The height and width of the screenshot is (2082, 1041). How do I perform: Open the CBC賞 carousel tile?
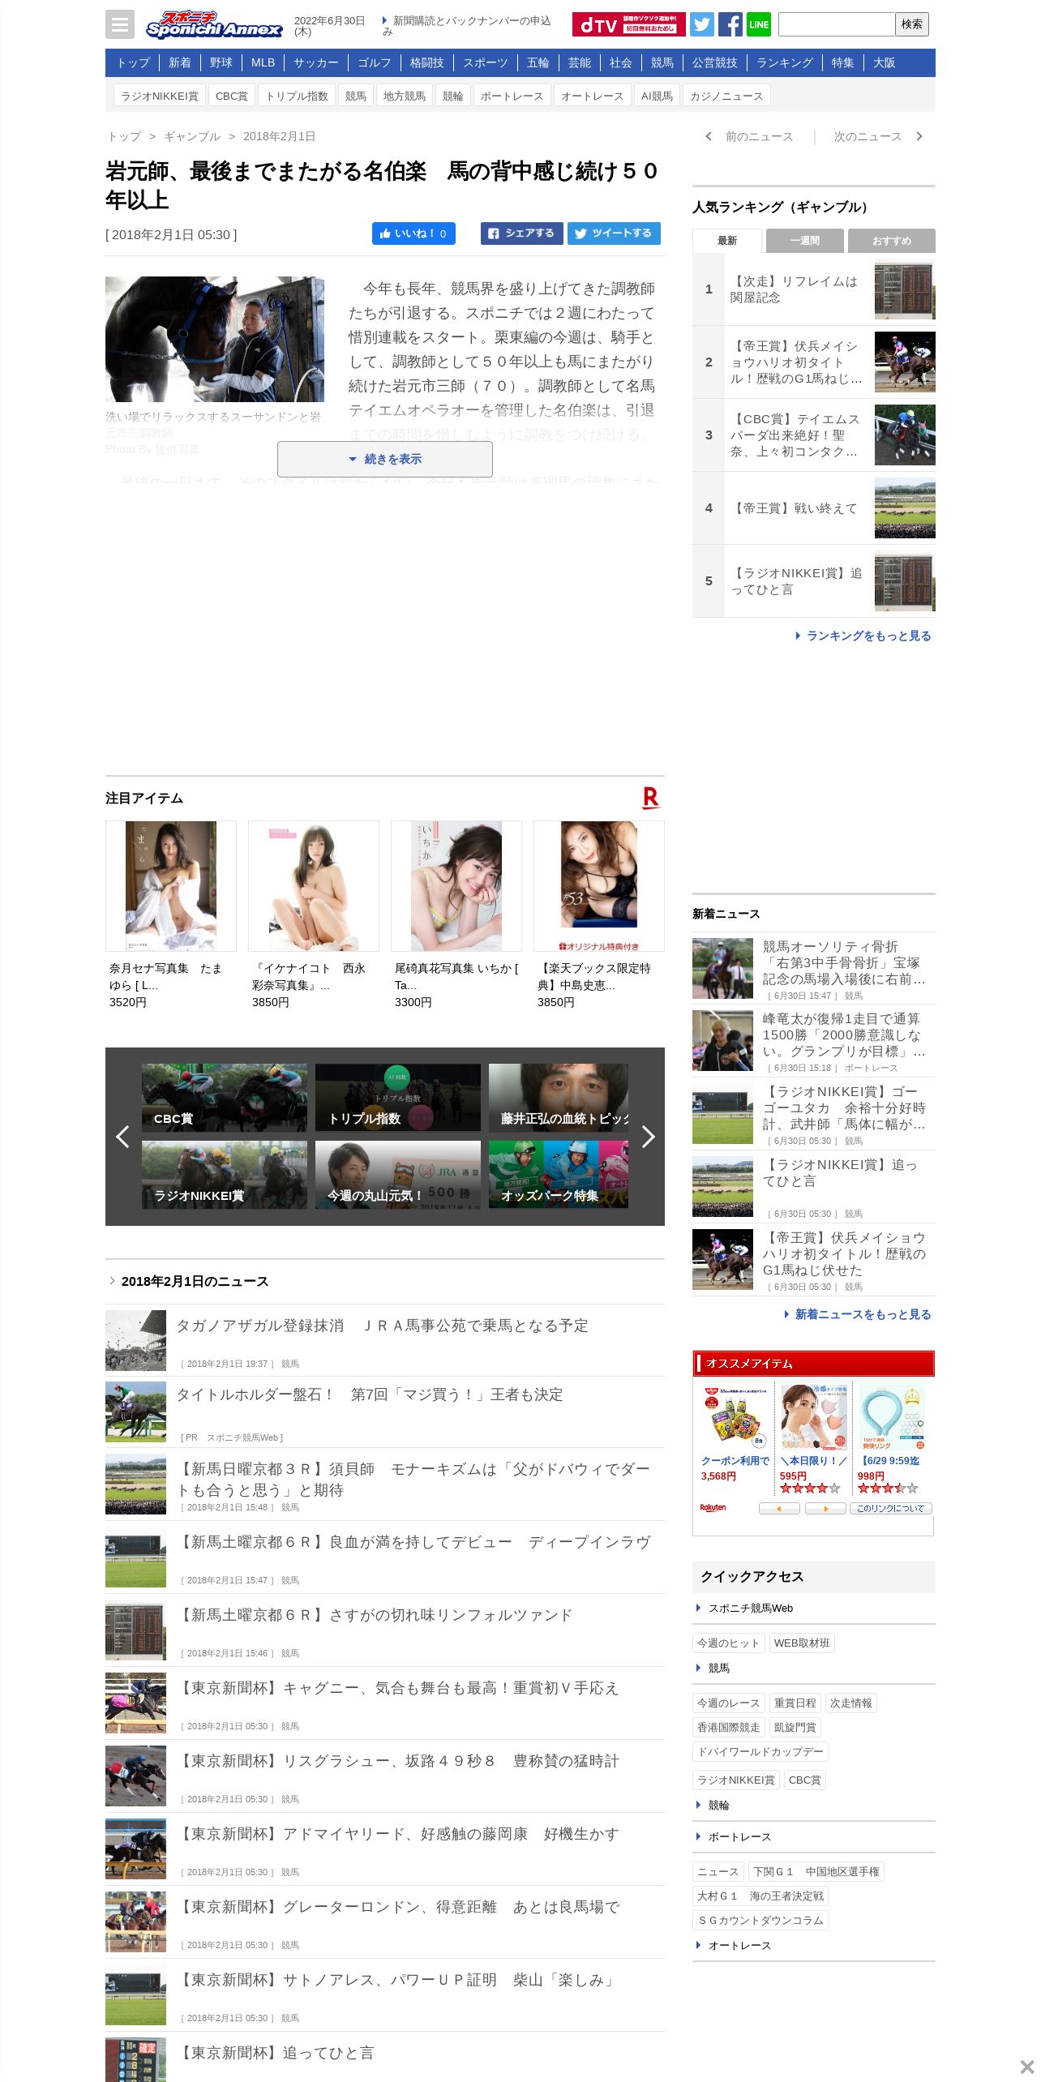click(x=225, y=1098)
